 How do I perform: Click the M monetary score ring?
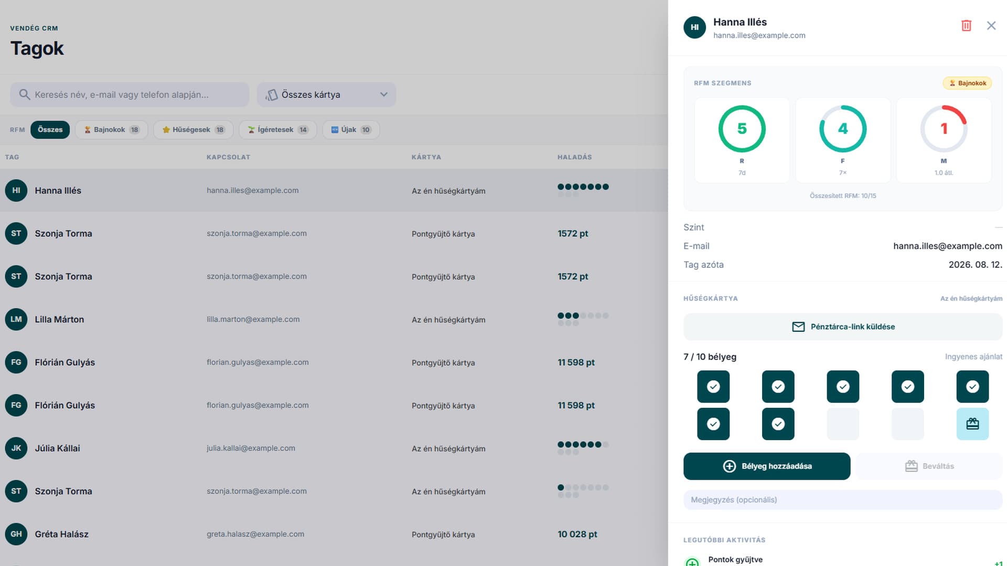(x=944, y=129)
